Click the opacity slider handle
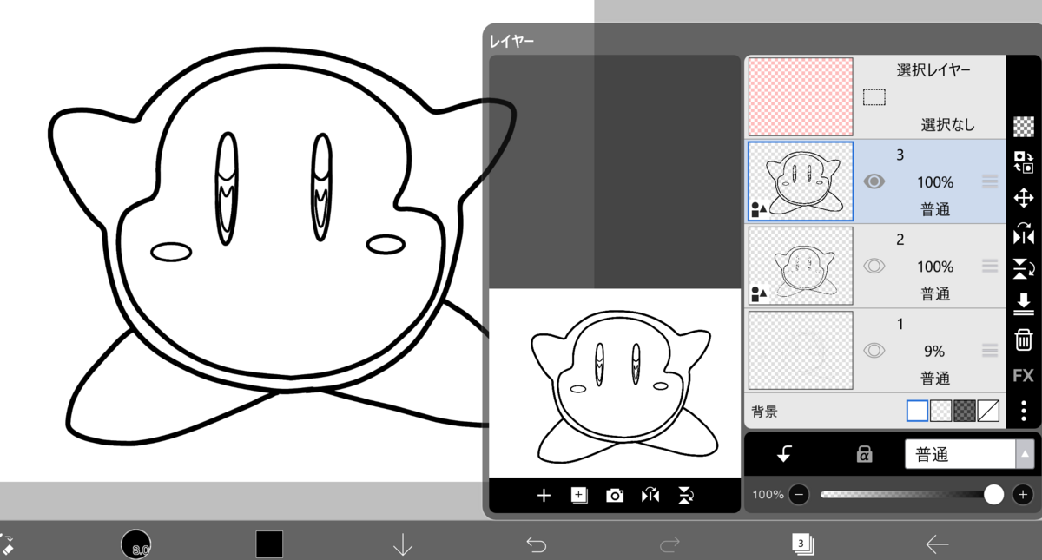The height and width of the screenshot is (560, 1042). 994,495
